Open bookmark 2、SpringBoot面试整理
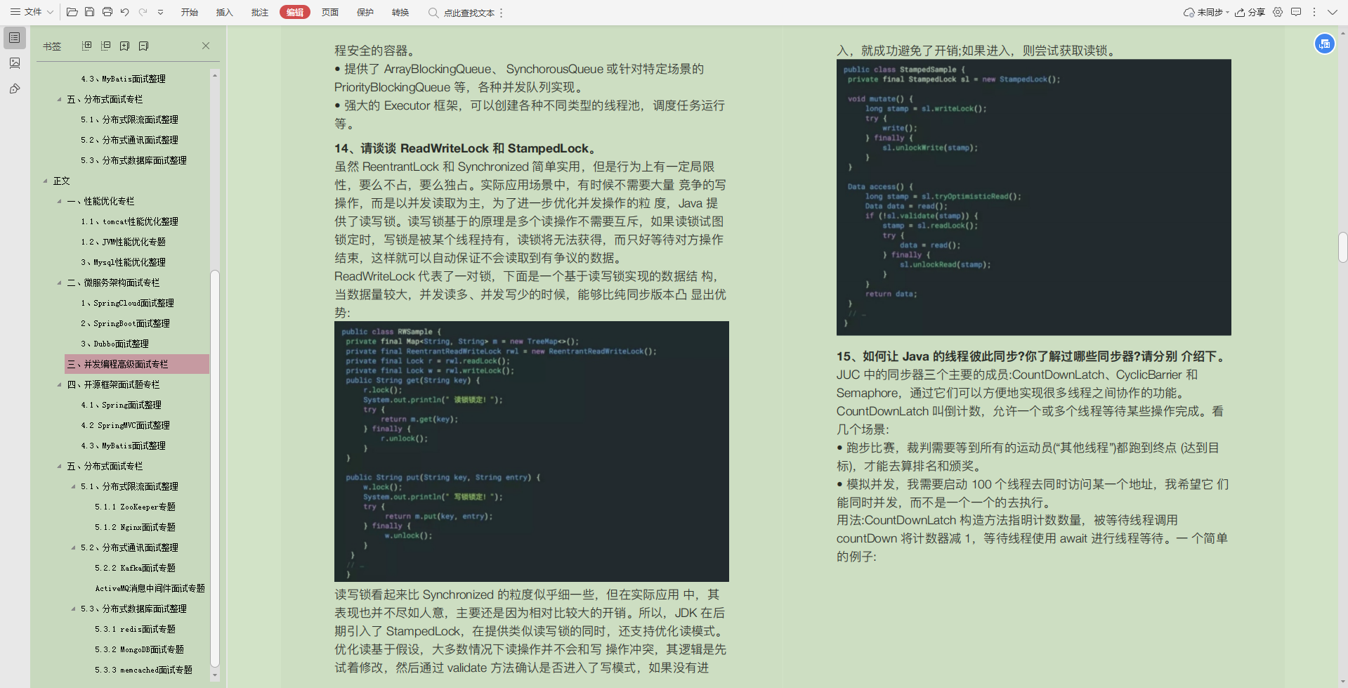 click(125, 323)
